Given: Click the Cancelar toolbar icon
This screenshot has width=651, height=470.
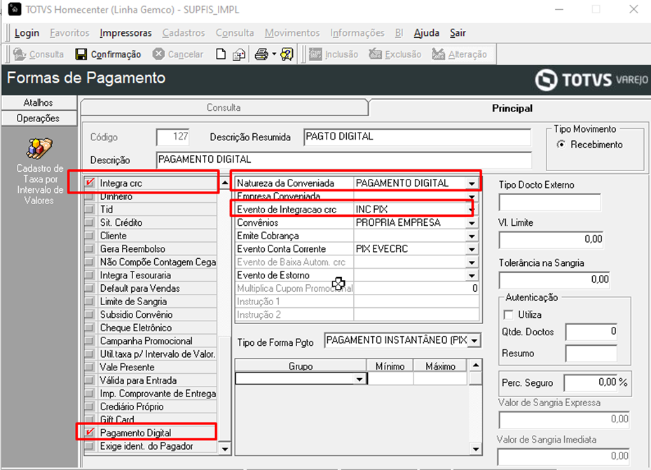Looking at the screenshot, I should [158, 54].
